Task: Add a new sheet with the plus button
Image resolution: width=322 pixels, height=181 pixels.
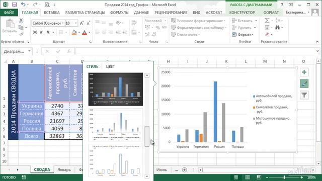Action: (x=185, y=170)
